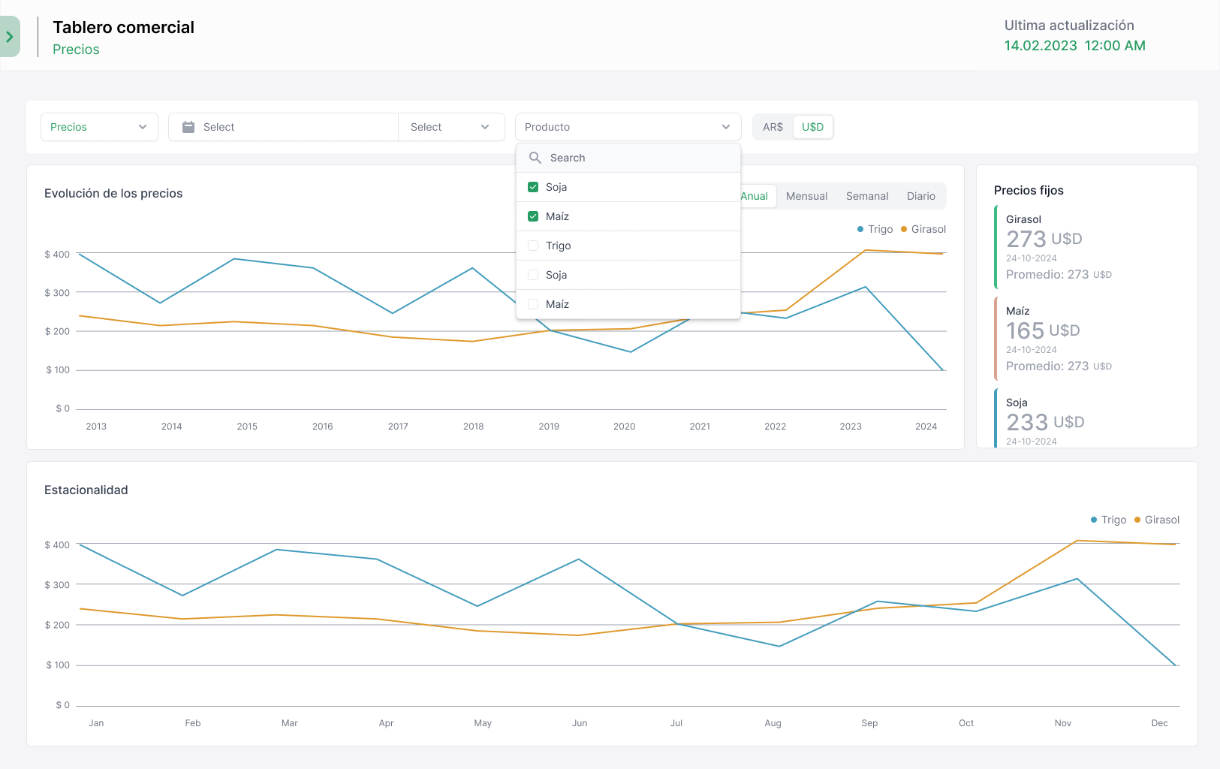Click Trigo legend dot in Evolución chart

point(860,229)
